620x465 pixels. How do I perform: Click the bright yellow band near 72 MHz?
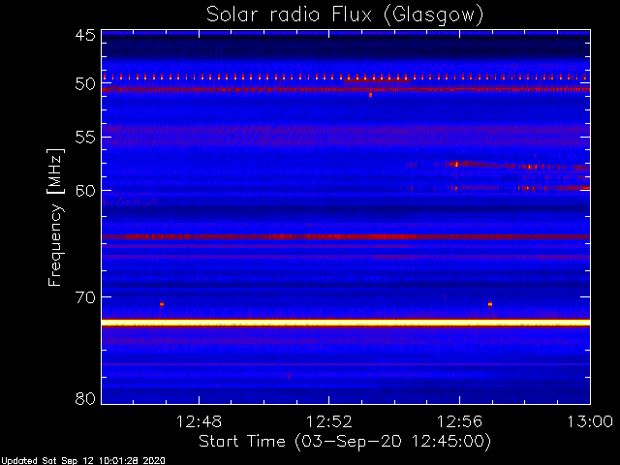346,323
